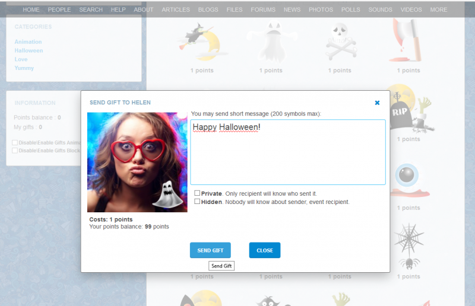Go to Home in top navigation
The image size is (475, 306).
[31, 9]
